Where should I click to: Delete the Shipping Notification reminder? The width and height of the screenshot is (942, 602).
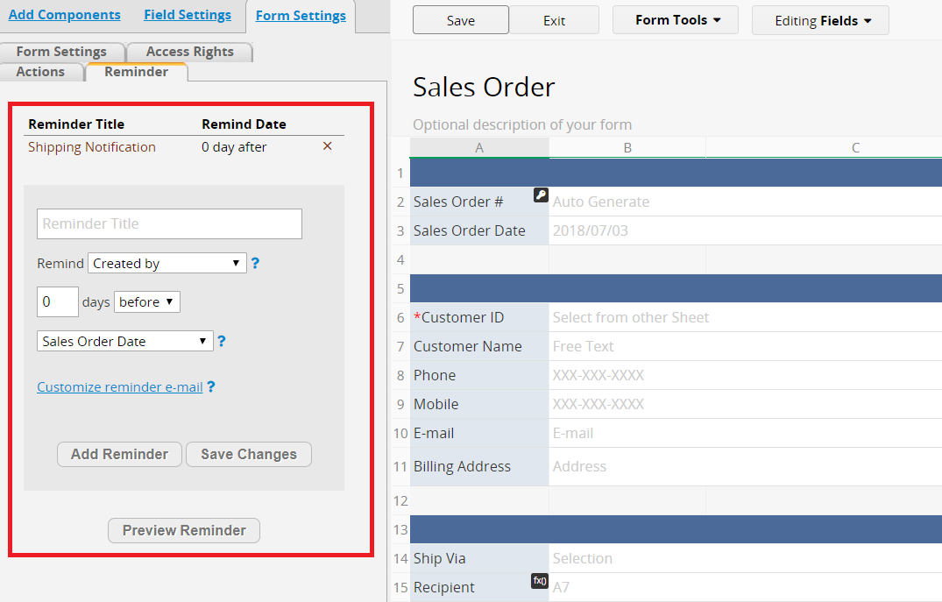tap(328, 146)
